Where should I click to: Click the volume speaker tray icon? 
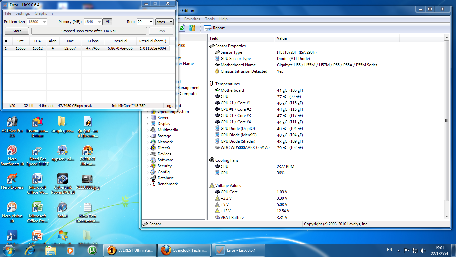[x=423, y=250]
